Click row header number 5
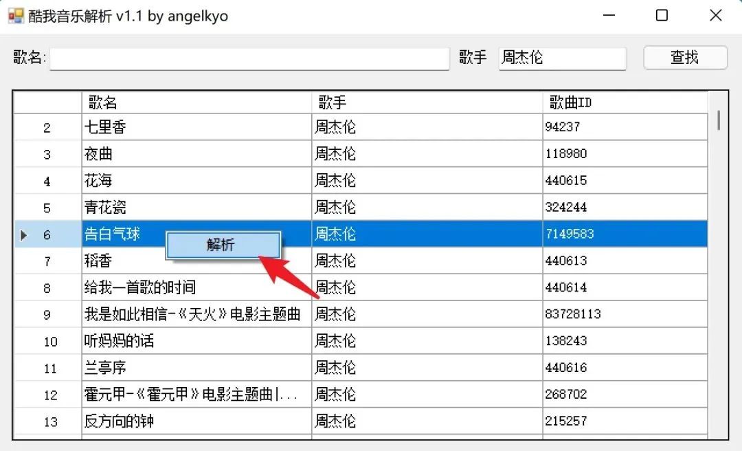Viewport: 742px width, 451px height. (47, 208)
